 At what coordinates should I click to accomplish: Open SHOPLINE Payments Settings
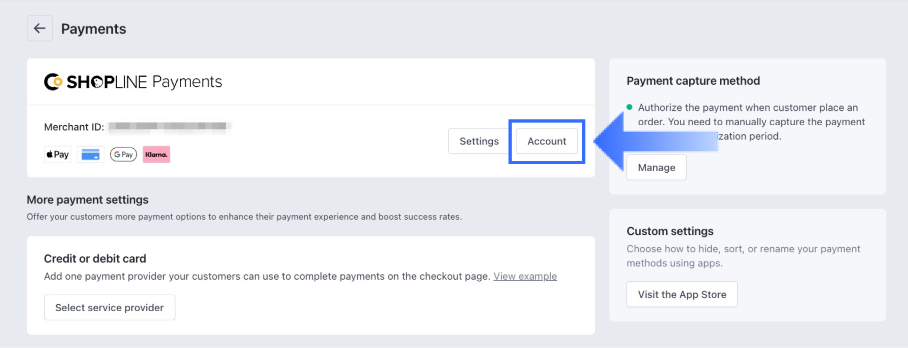click(479, 141)
